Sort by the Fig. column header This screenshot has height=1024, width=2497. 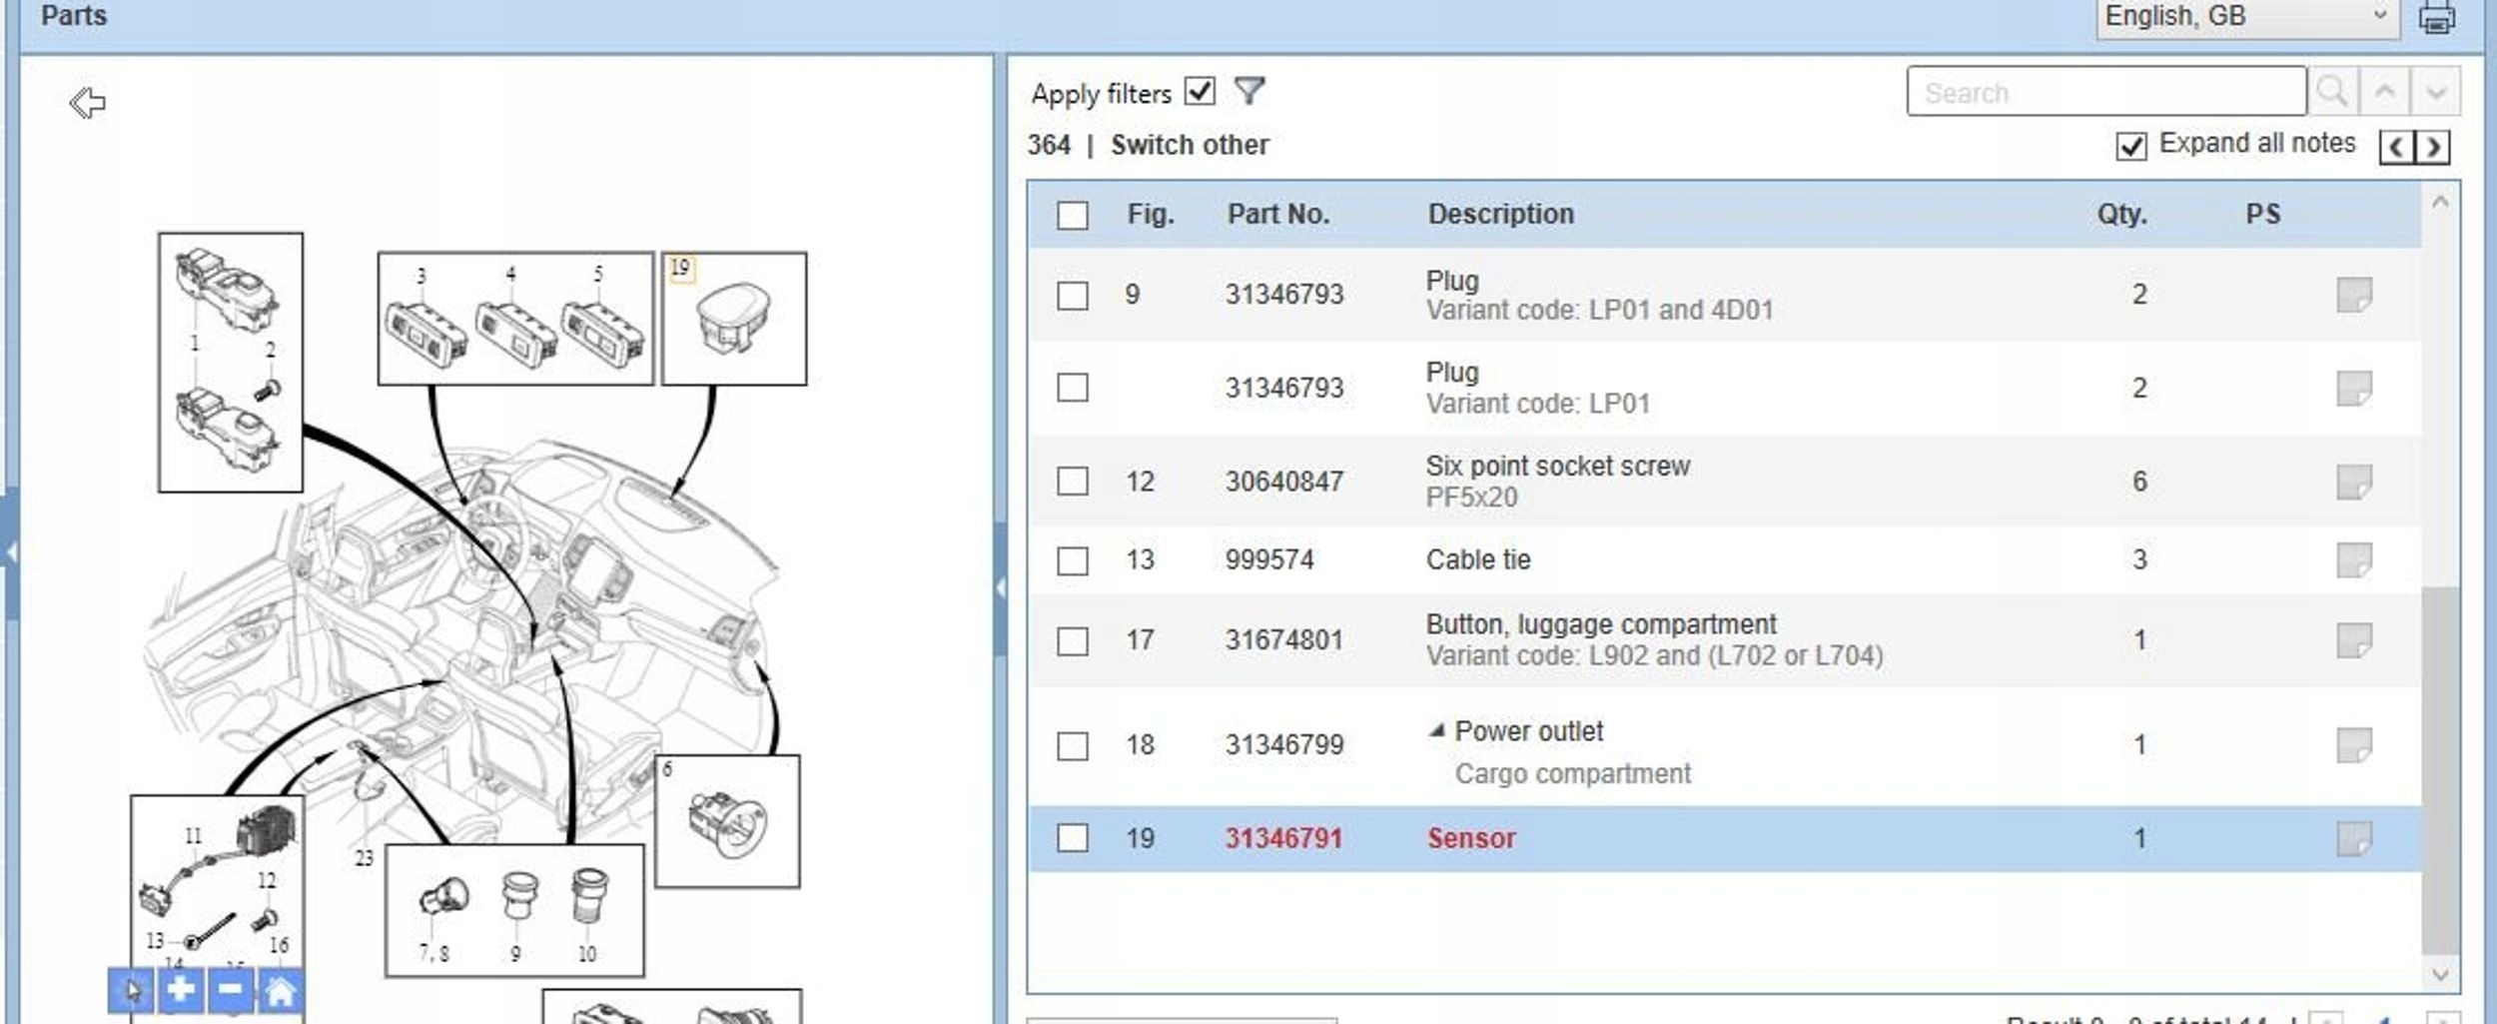[x=1151, y=214]
